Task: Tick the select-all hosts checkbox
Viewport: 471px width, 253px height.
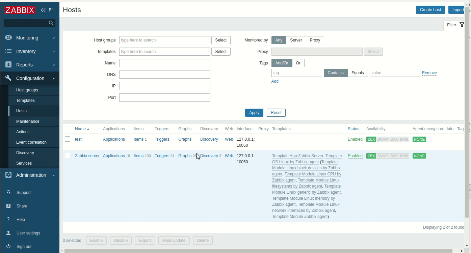Action: [68, 129]
